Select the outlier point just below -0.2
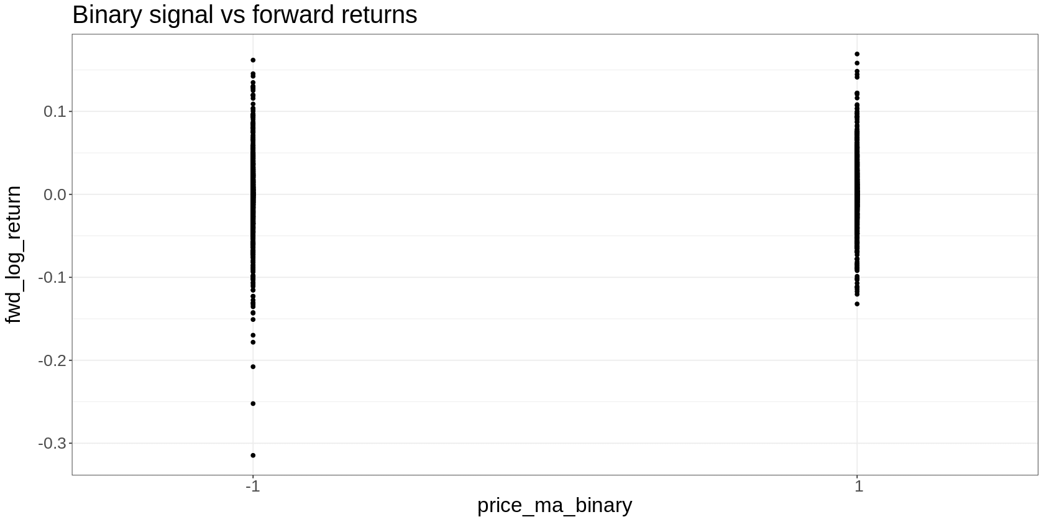 253,367
